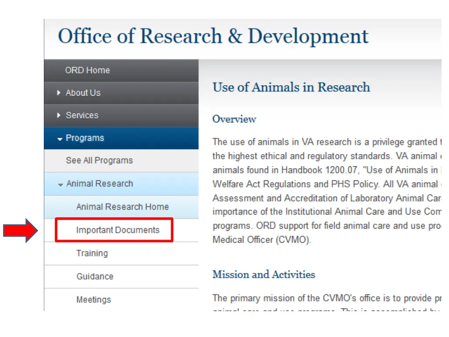Open ORD Home menu item
Viewport: 449px width, 337px height.
pyautogui.click(x=87, y=70)
